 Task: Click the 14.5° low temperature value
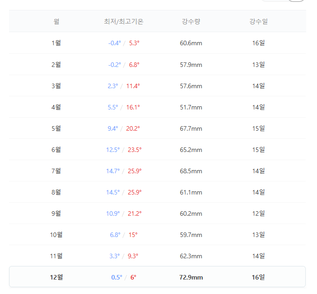click(x=113, y=192)
